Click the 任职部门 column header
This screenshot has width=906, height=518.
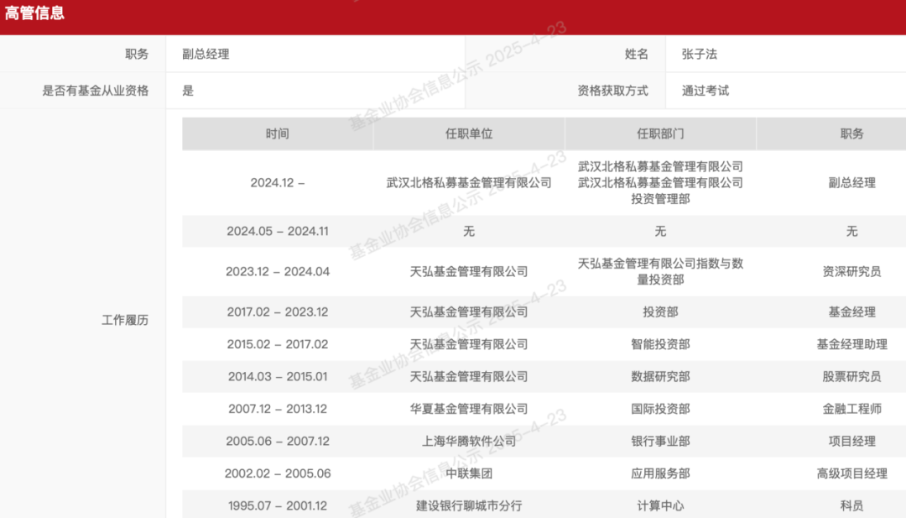pos(660,134)
